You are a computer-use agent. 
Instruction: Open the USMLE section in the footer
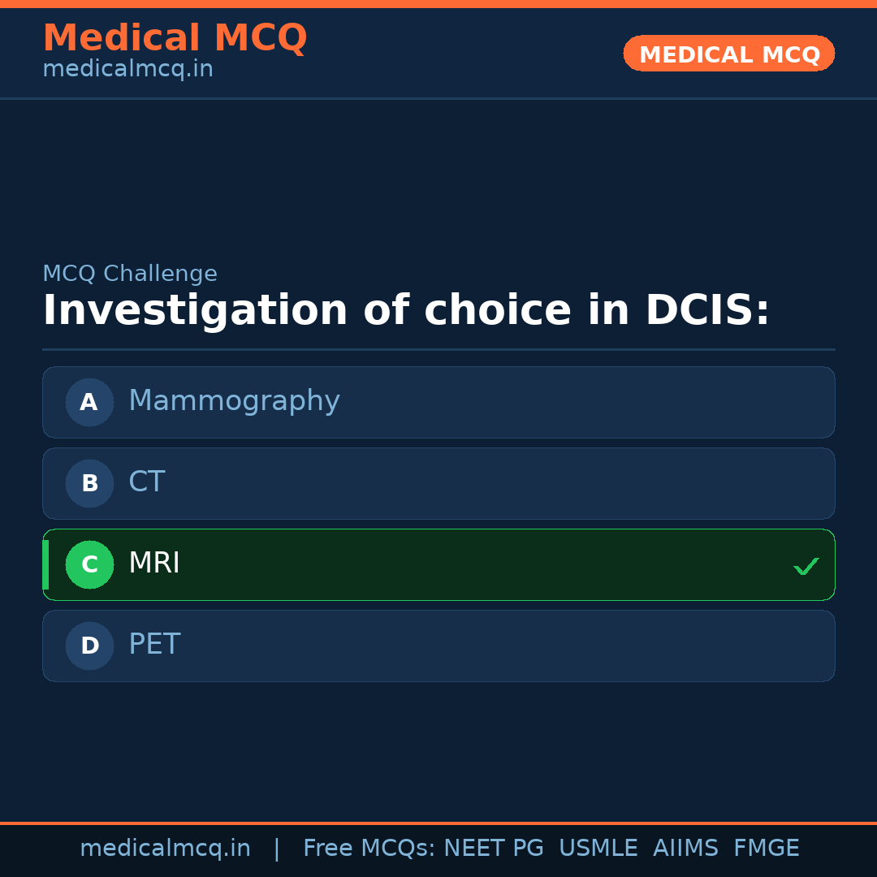coord(598,848)
